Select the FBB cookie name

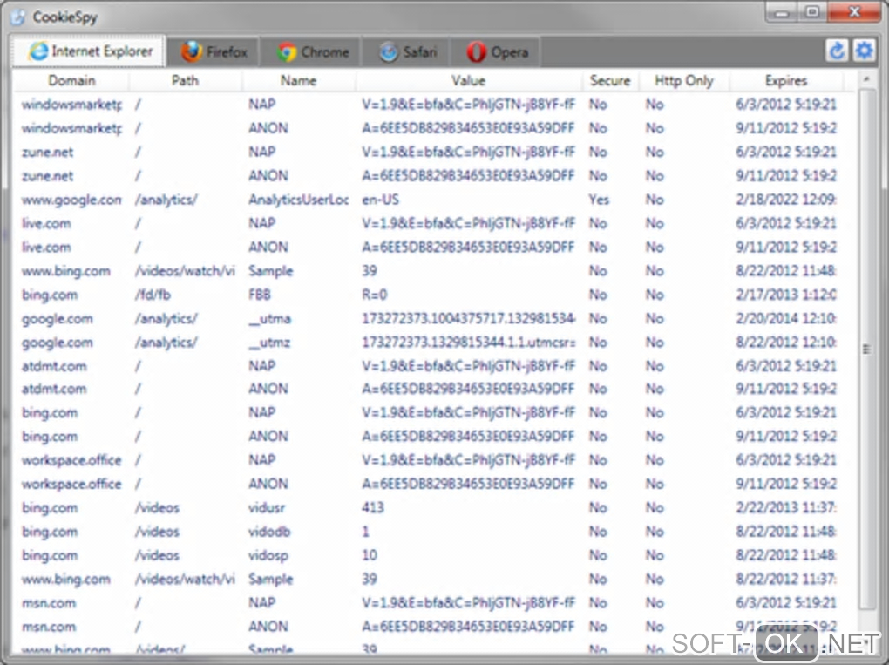tap(260, 295)
